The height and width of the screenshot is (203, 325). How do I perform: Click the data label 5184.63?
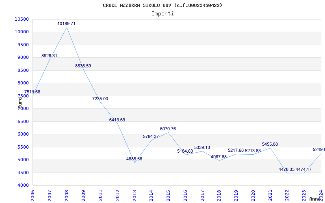pyautogui.click(x=185, y=151)
